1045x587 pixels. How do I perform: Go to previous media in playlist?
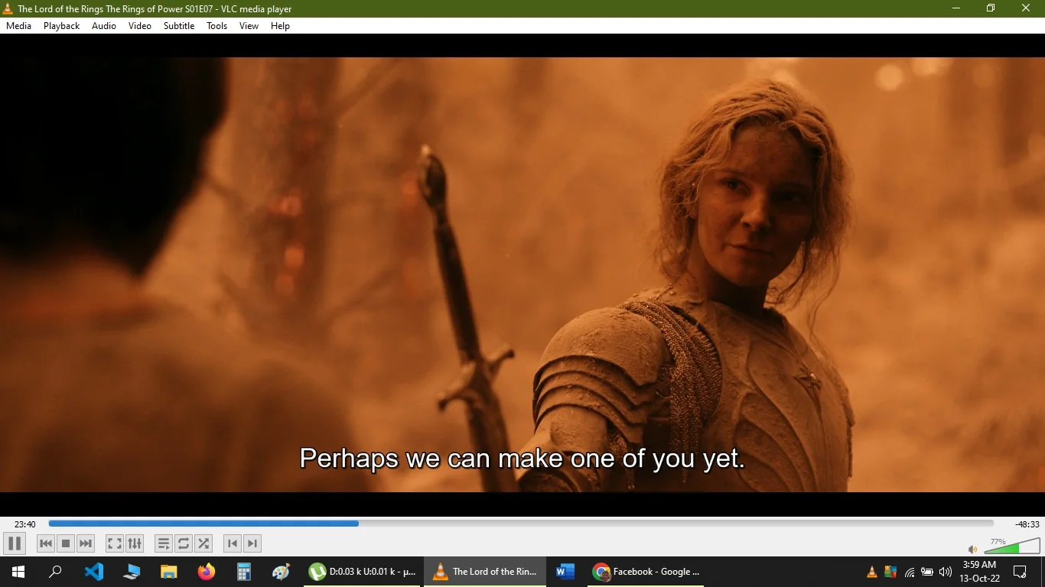click(x=46, y=543)
